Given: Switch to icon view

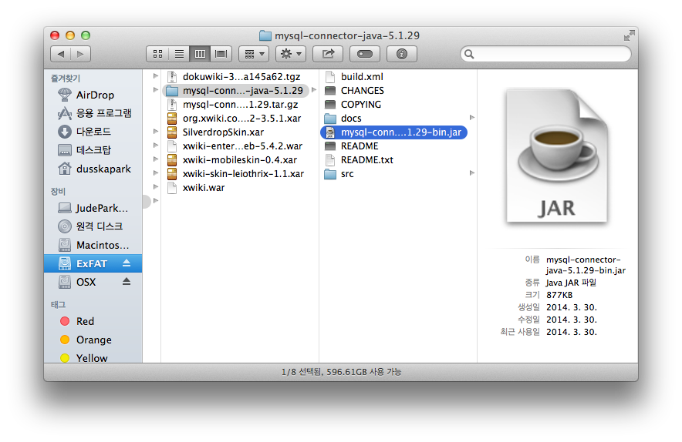Looking at the screenshot, I should click(x=157, y=54).
